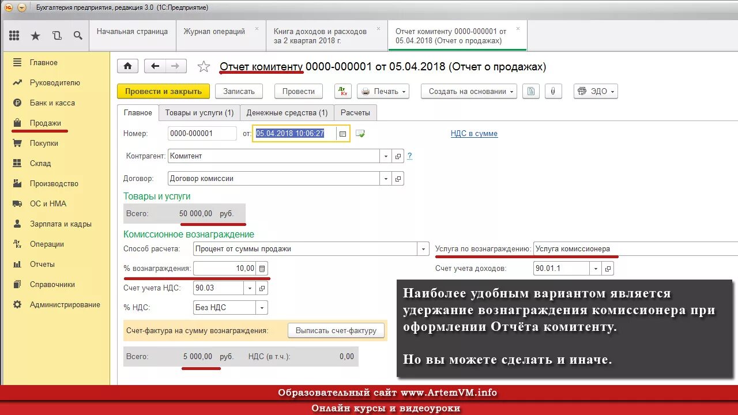The image size is (738, 415).
Task: Click Провести и закрыть button
Action: point(163,91)
